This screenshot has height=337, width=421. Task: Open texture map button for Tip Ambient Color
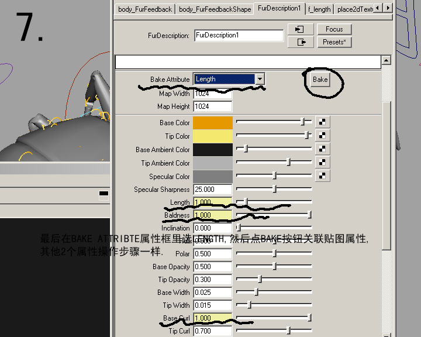point(322,162)
